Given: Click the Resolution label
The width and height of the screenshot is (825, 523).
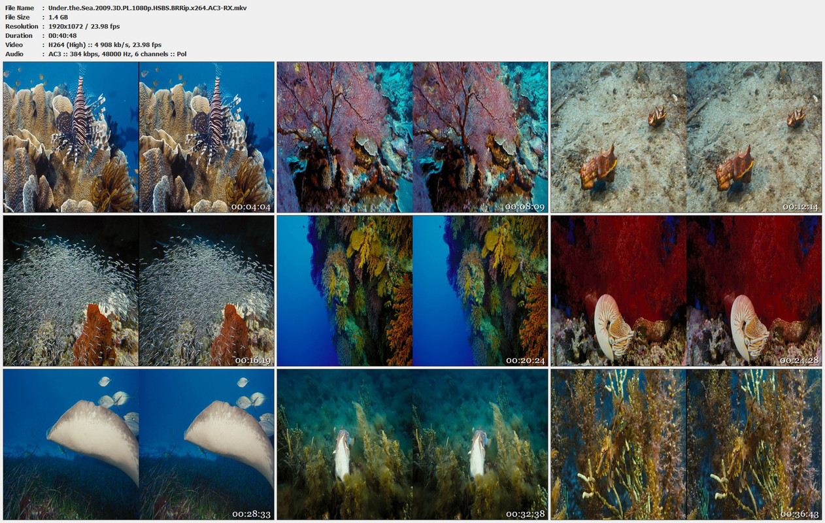Looking at the screenshot, I should (22, 26).
